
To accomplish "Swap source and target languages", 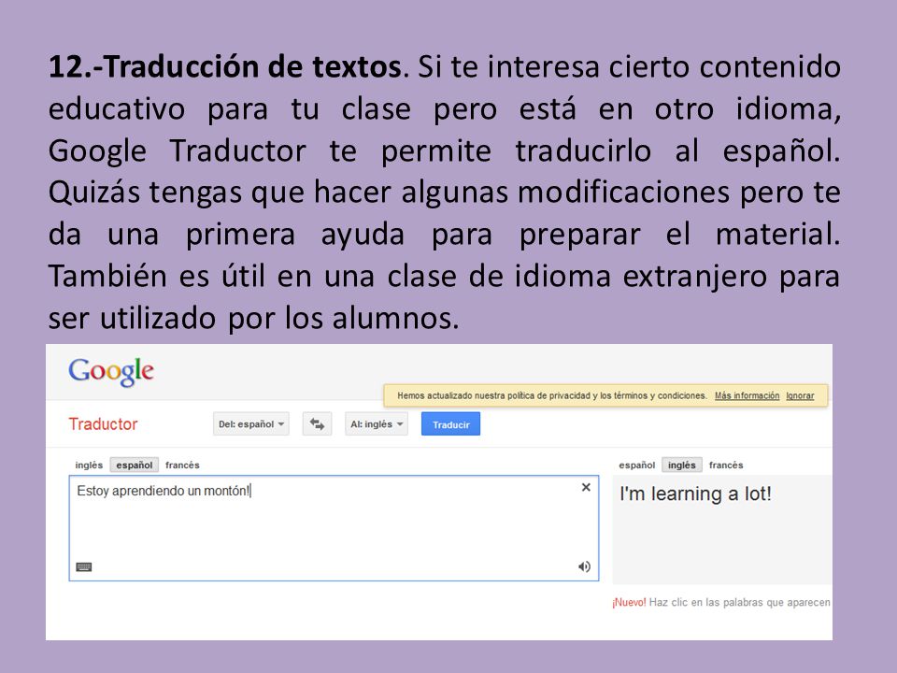I will 317,424.
